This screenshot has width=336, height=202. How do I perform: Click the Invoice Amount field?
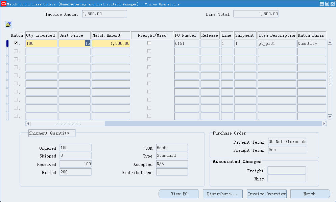[104, 14]
